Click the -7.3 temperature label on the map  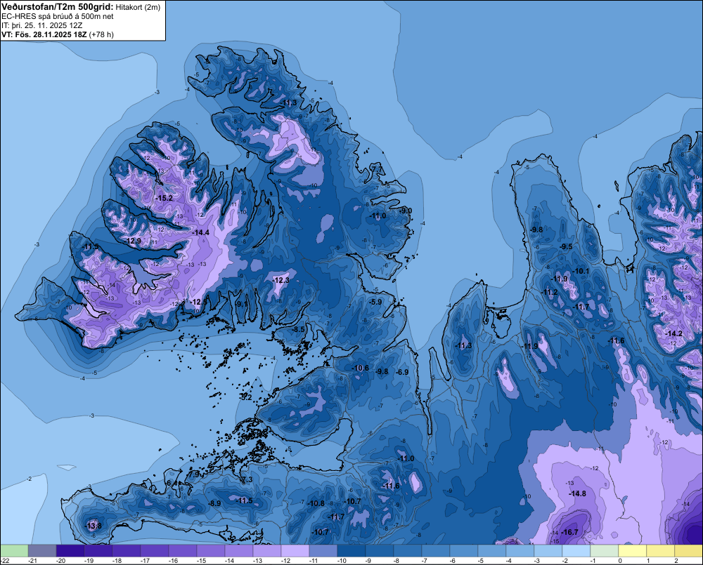pyautogui.click(x=247, y=479)
